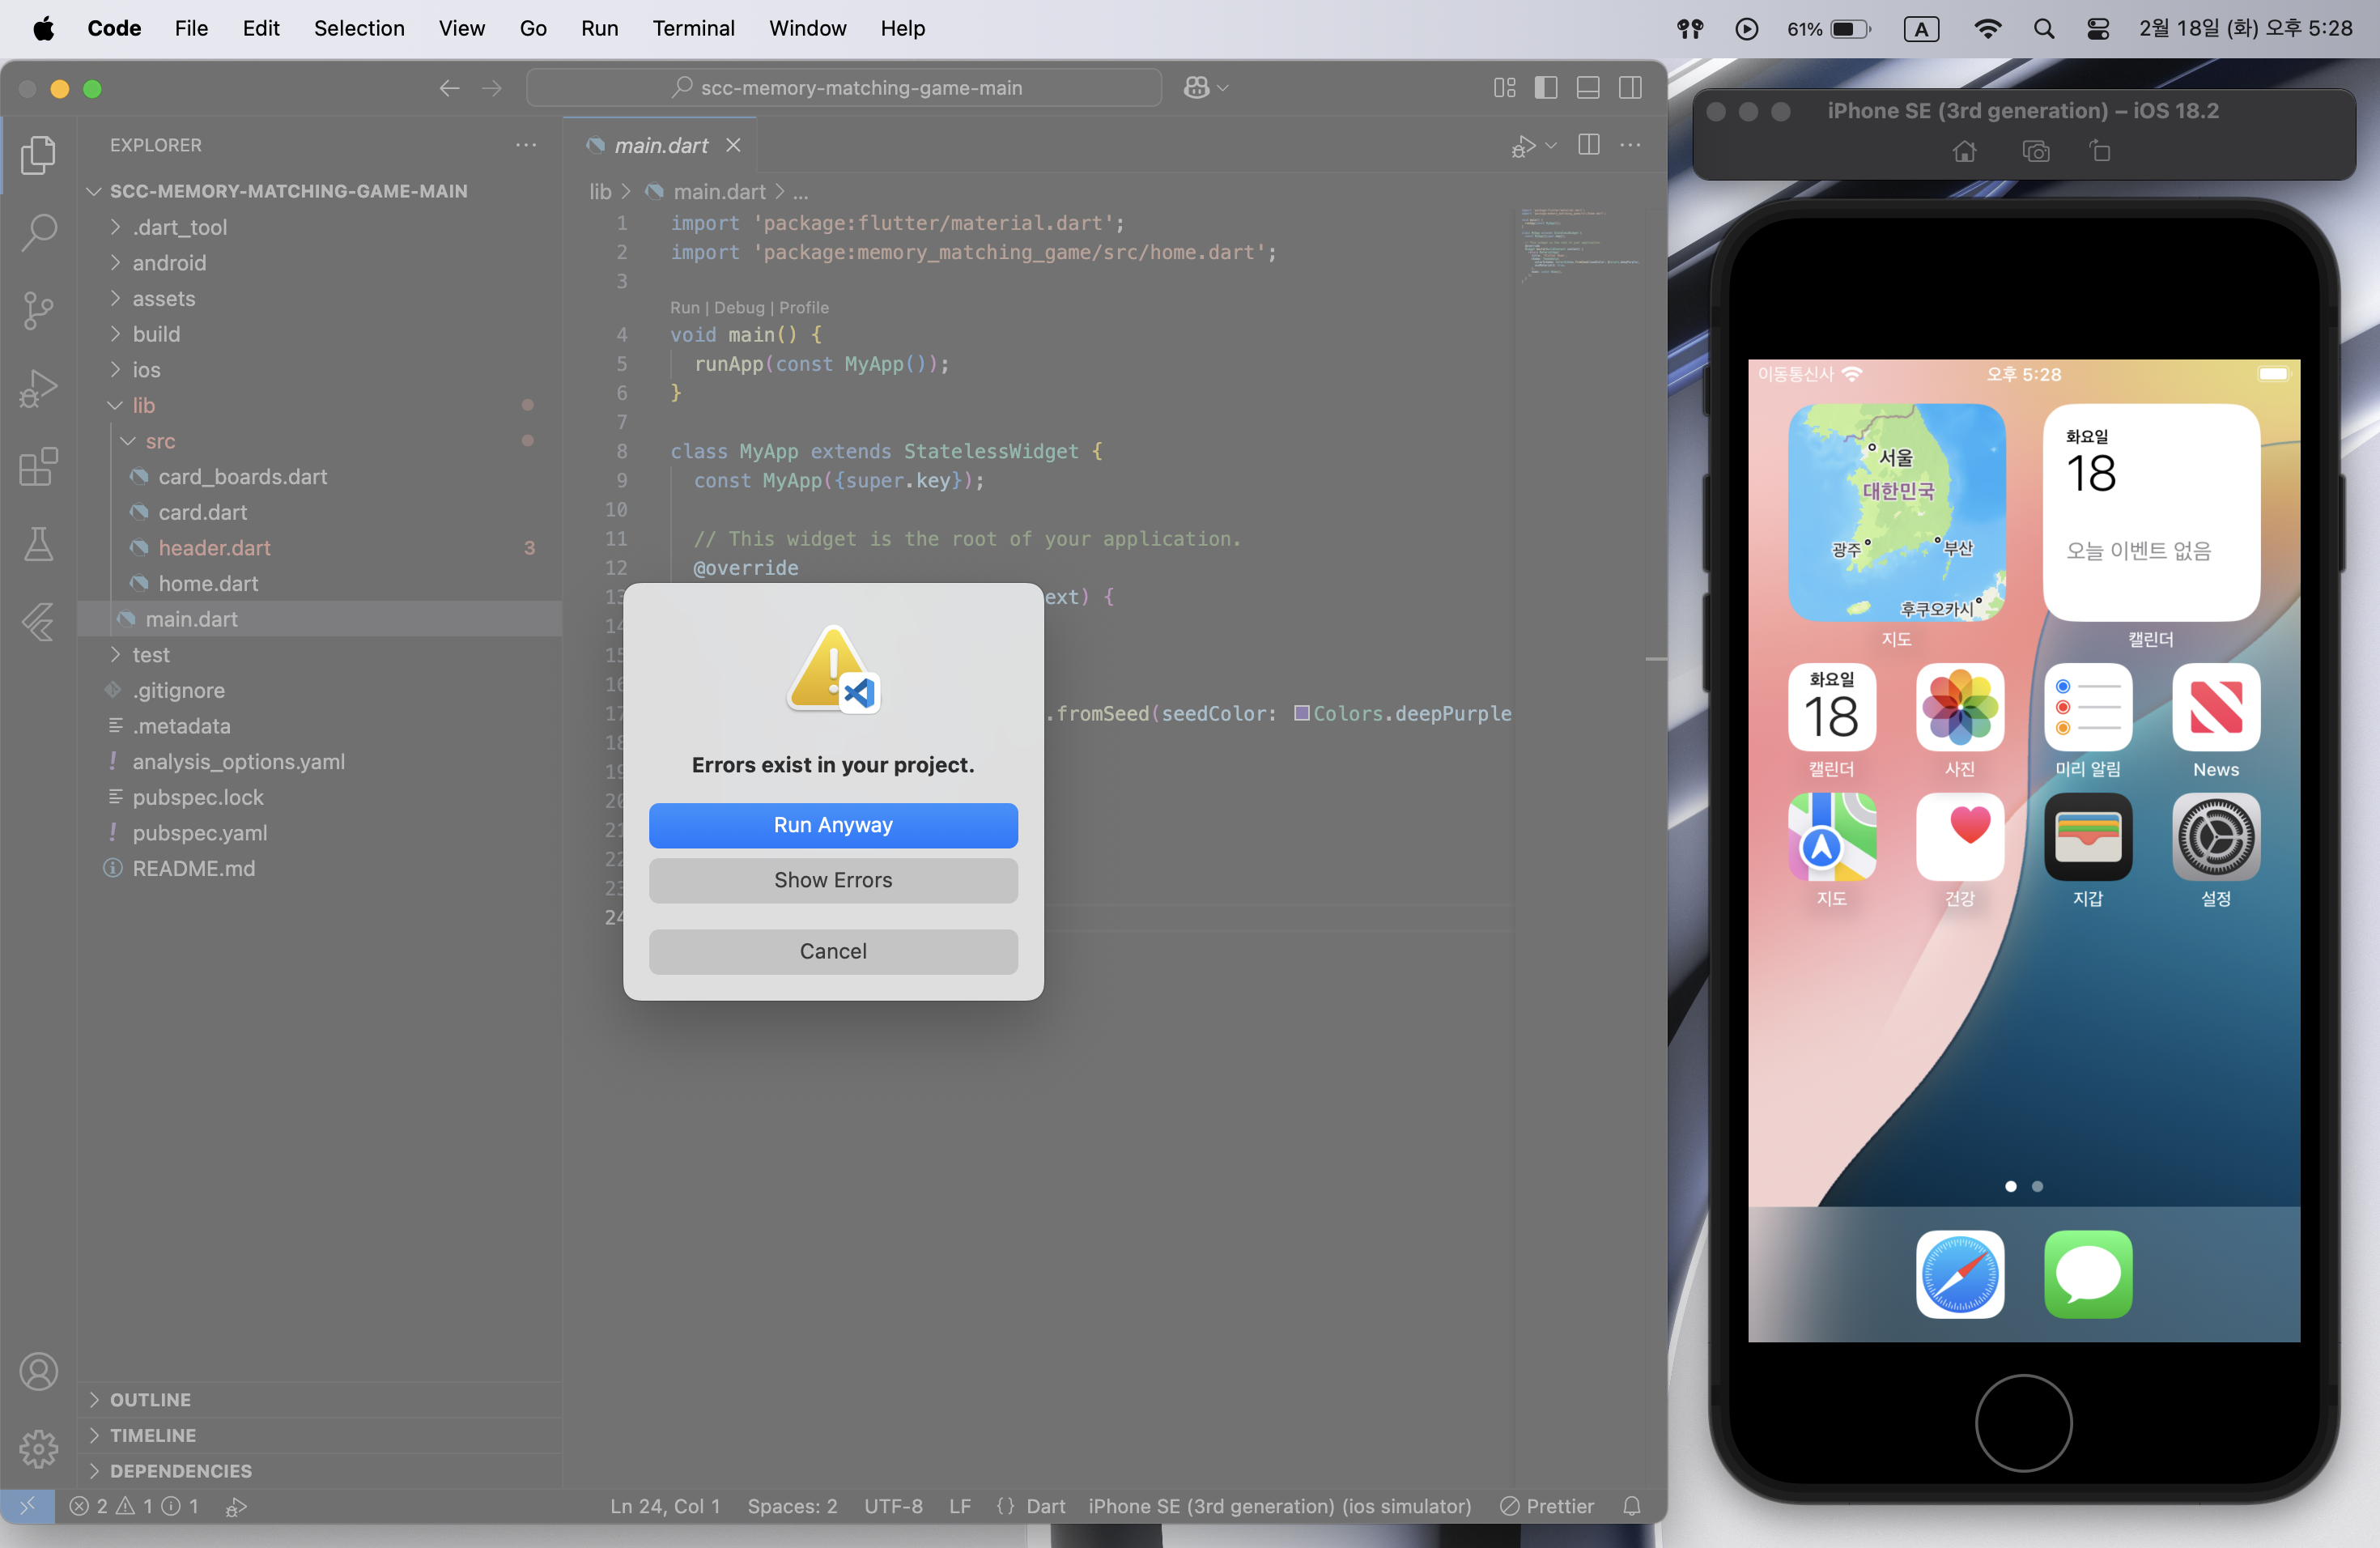The height and width of the screenshot is (1548, 2380).
Task: Click the debug icon in status bar
Action: [x=236, y=1506]
